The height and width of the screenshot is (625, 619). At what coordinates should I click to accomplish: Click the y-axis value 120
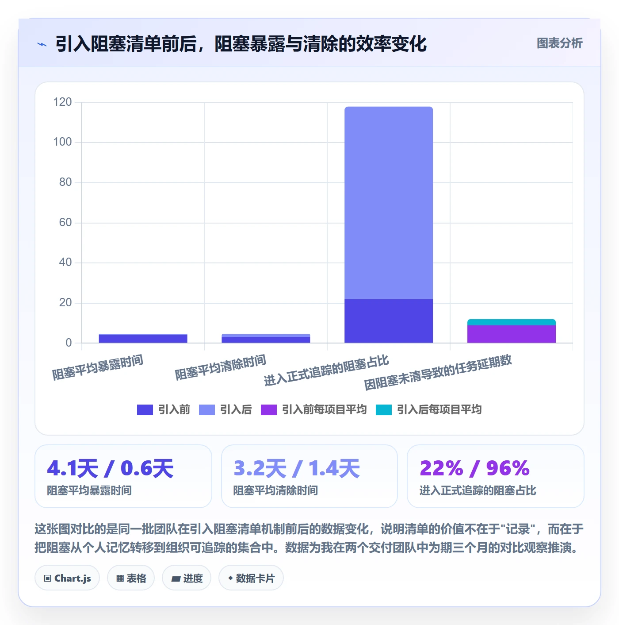tap(62, 102)
